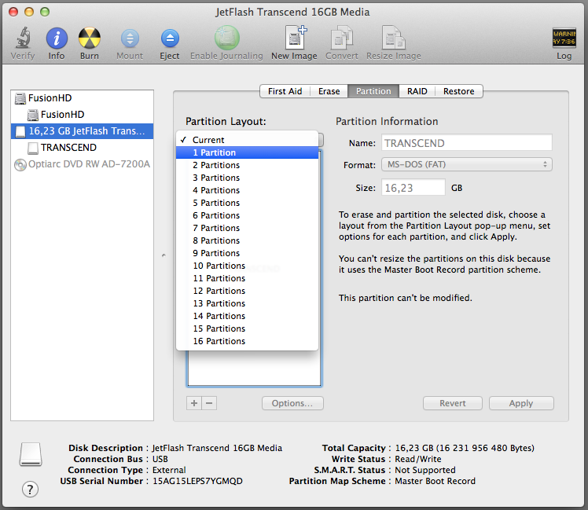Open the RAID tab

tap(417, 91)
